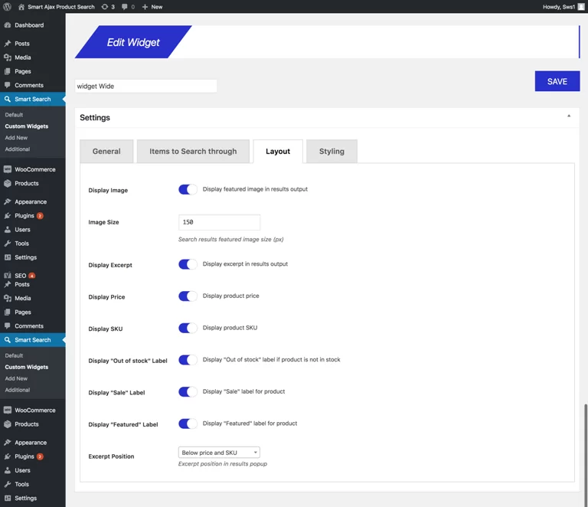Click the Posts pin icon directly below SEO
This screenshot has width=588, height=507.
point(8,284)
